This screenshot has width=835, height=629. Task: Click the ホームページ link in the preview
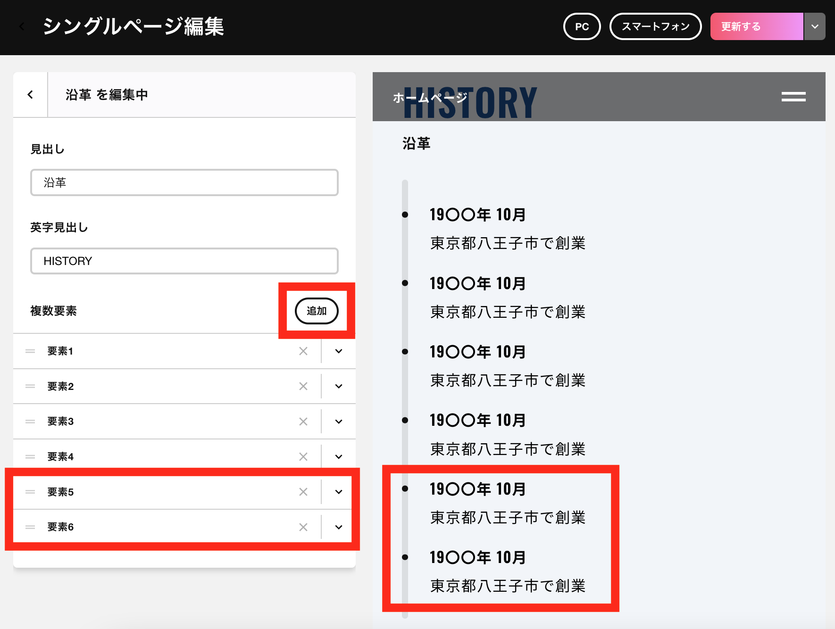(x=430, y=98)
